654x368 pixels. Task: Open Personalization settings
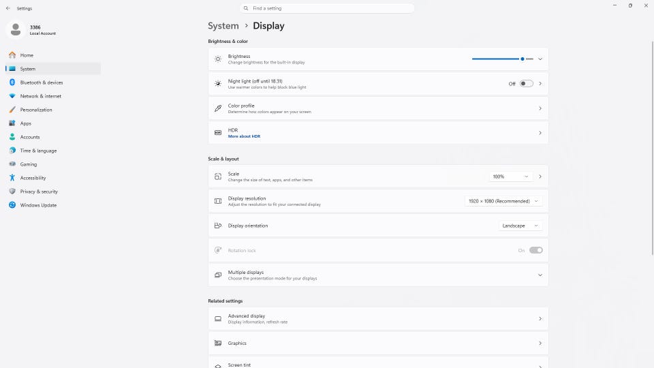(x=53, y=110)
